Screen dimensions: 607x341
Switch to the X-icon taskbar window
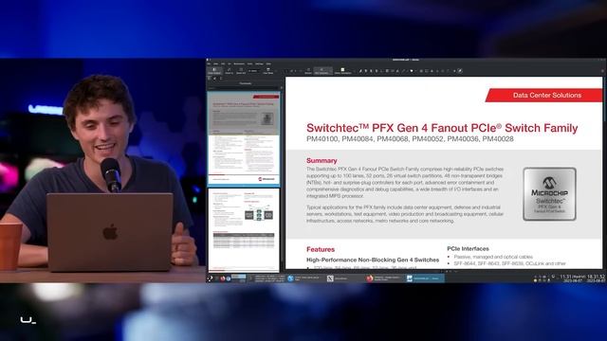pyautogui.click(x=344, y=278)
